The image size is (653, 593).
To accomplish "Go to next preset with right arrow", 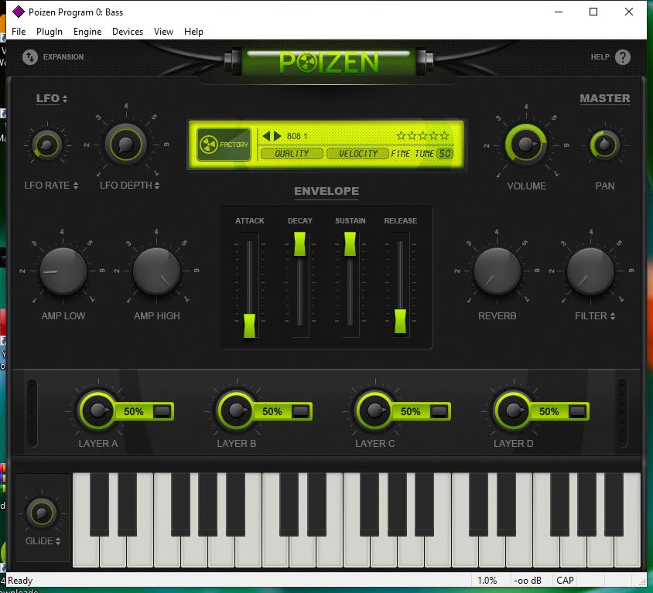I will (x=277, y=135).
